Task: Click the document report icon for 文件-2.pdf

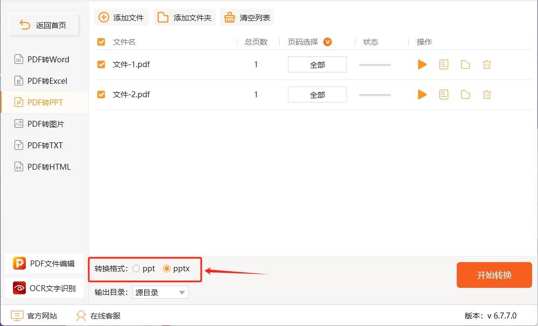Action: point(444,94)
